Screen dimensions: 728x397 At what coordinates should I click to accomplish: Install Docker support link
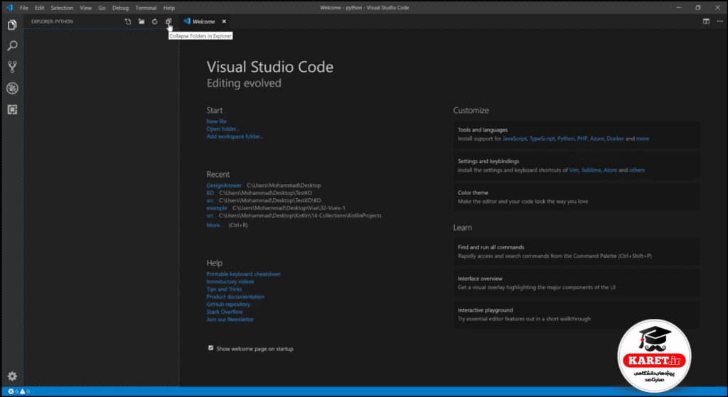point(615,138)
